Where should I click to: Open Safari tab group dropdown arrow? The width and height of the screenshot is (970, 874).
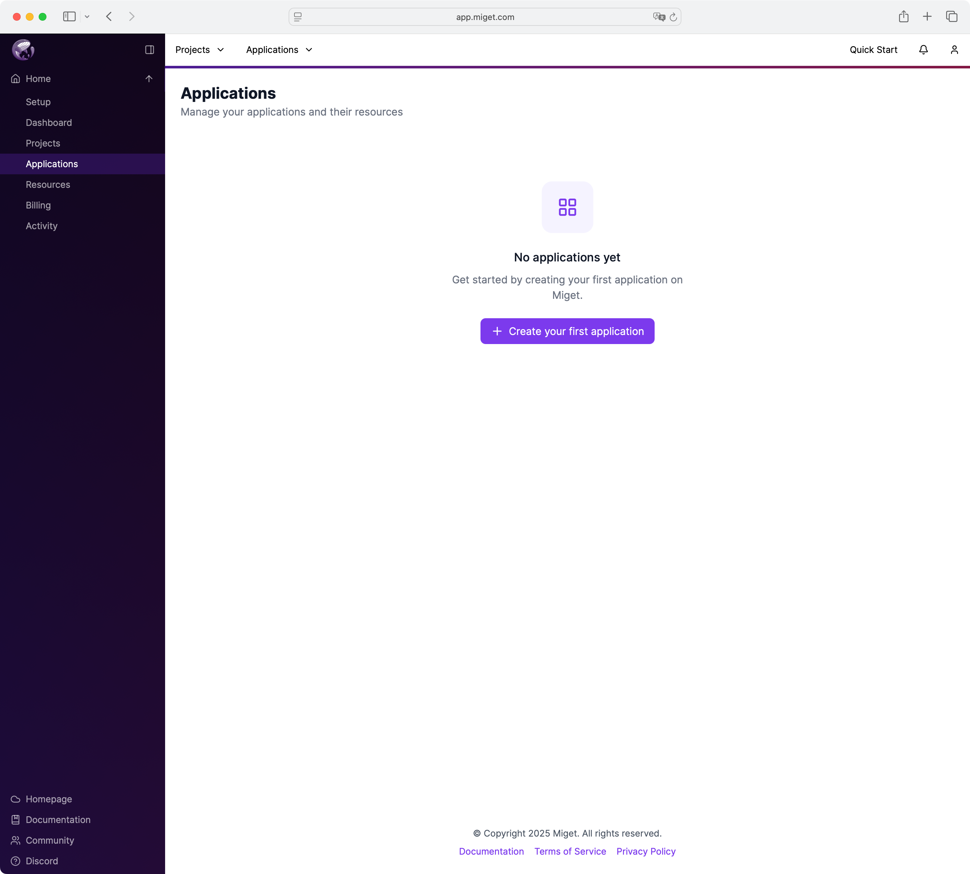87,17
